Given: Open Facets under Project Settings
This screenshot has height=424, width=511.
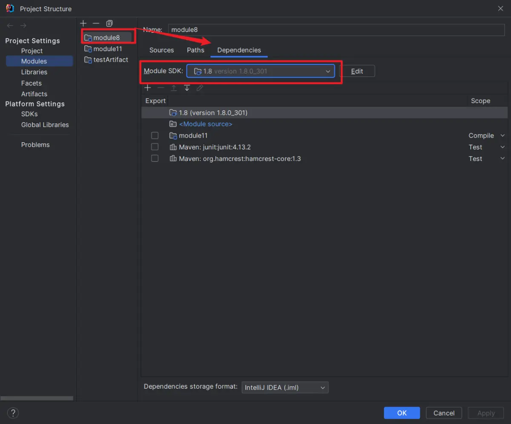Looking at the screenshot, I should [x=32, y=83].
